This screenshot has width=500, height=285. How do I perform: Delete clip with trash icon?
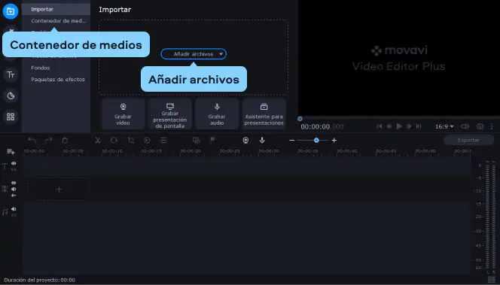(65, 140)
